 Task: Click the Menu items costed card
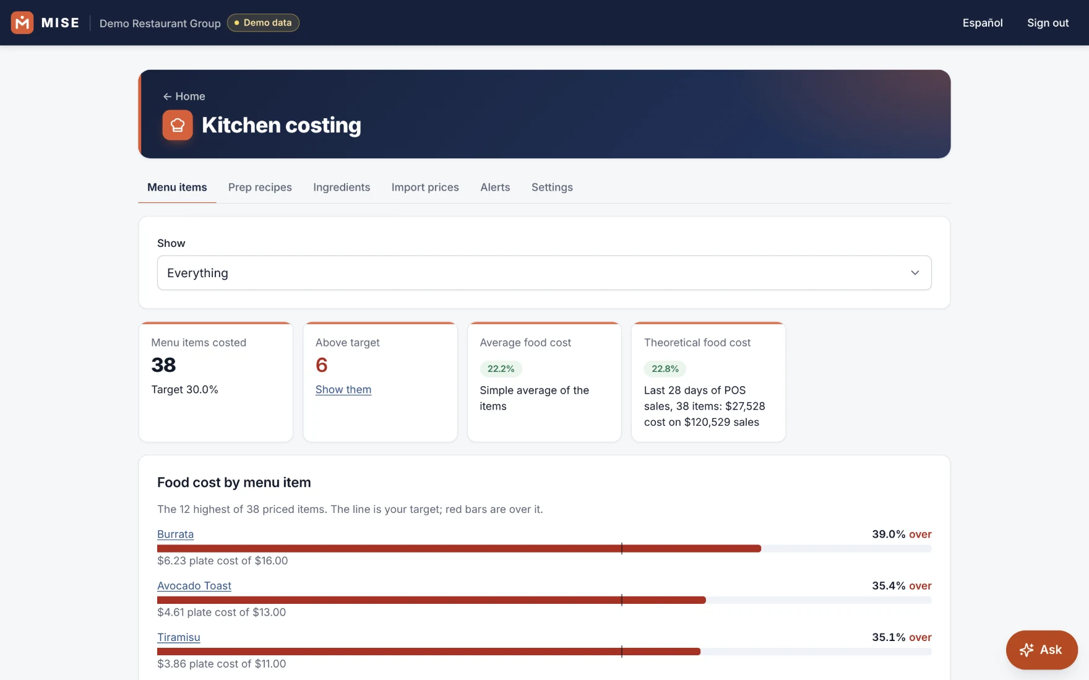(216, 382)
